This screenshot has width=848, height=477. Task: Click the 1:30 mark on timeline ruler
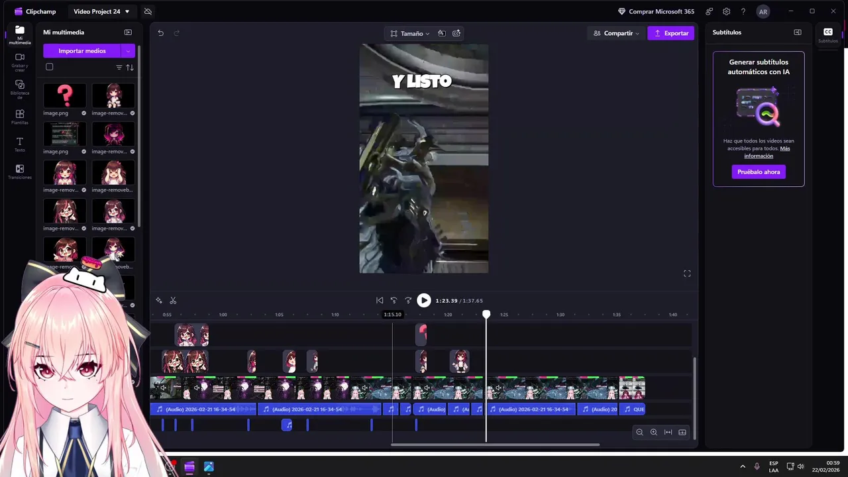point(560,315)
